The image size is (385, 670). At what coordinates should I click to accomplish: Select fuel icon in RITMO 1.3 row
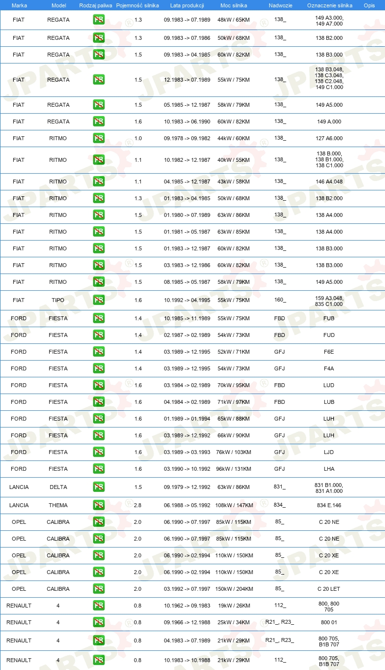(98, 198)
